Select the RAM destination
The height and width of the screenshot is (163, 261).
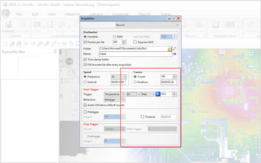pyautogui.click(x=114, y=37)
